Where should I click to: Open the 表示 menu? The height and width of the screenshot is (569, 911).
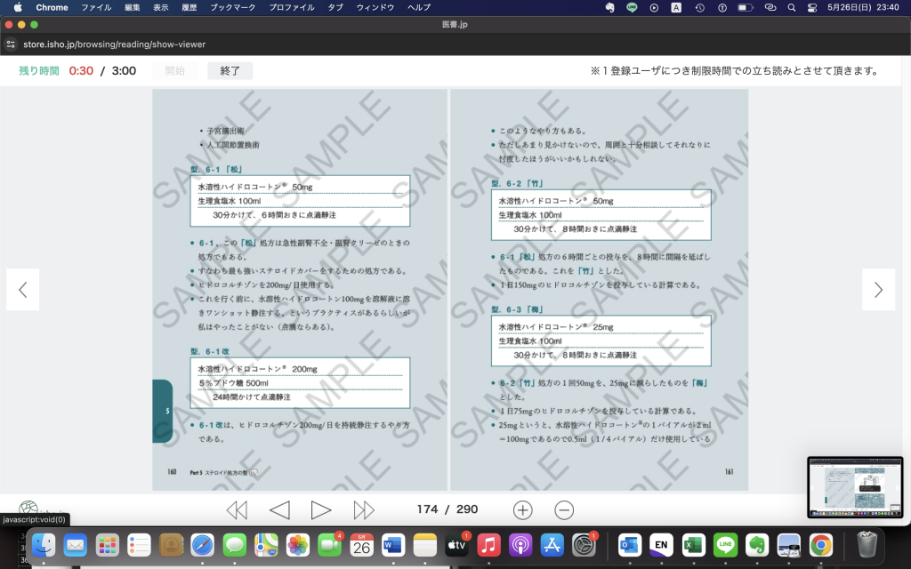(160, 7)
